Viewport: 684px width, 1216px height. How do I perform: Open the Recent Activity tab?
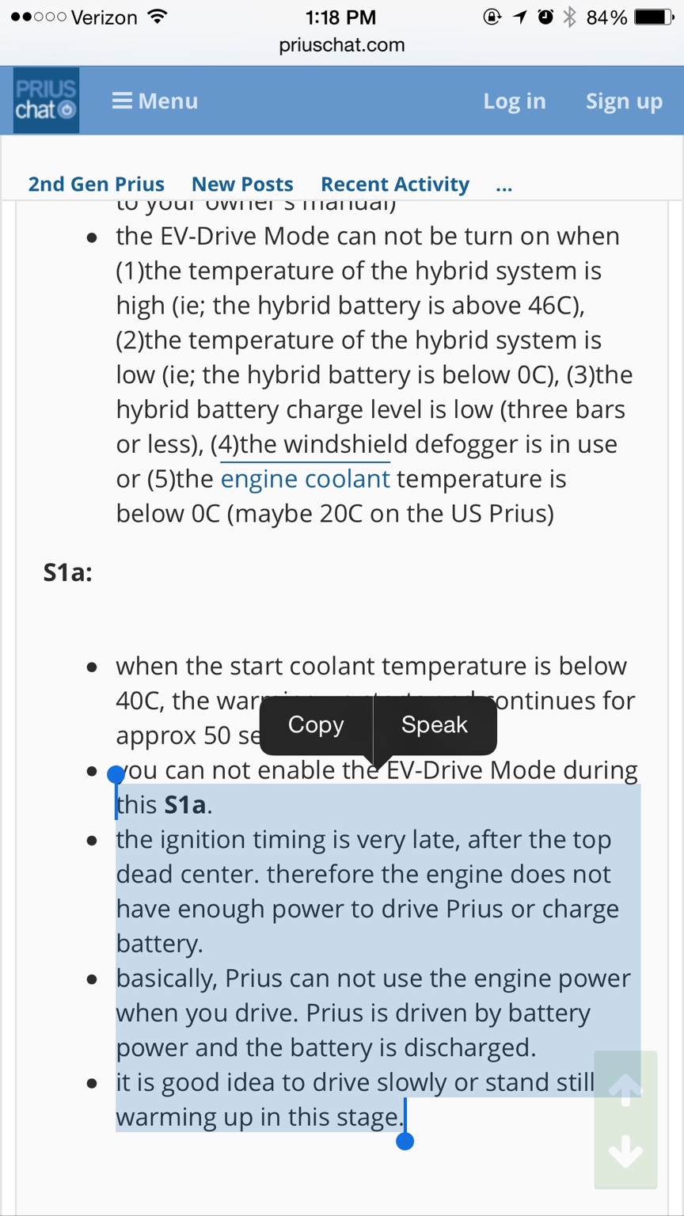[x=395, y=184]
